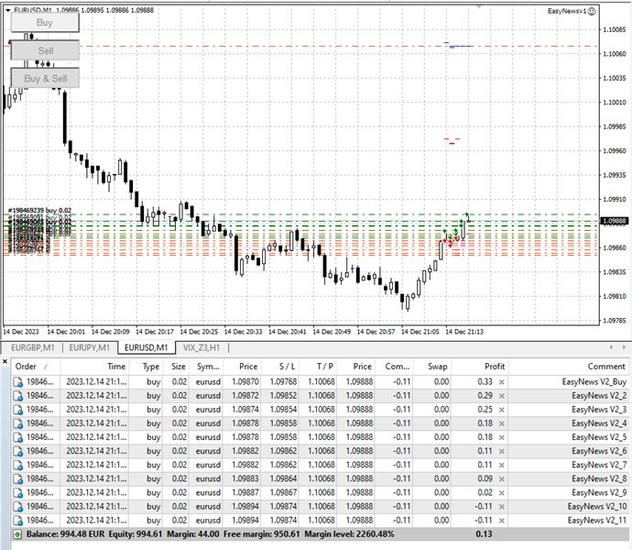Viewport: 632px width, 550px height.
Task: Click the order icon in the EasyNews V2_2 row
Action: (18, 395)
